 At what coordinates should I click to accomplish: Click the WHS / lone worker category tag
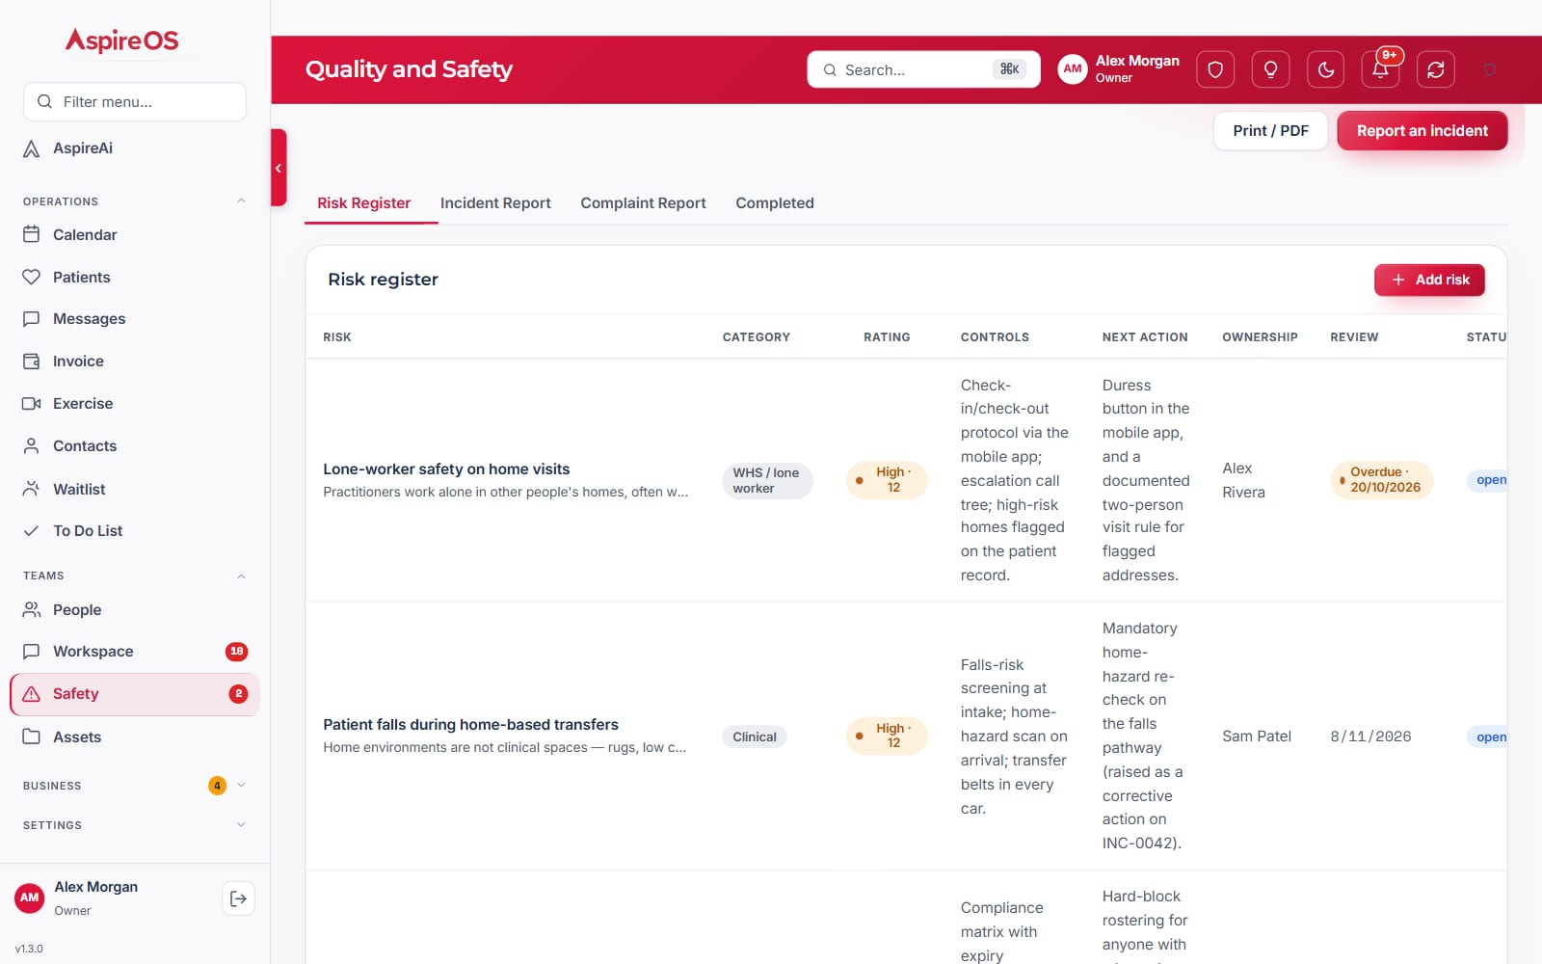(x=767, y=480)
